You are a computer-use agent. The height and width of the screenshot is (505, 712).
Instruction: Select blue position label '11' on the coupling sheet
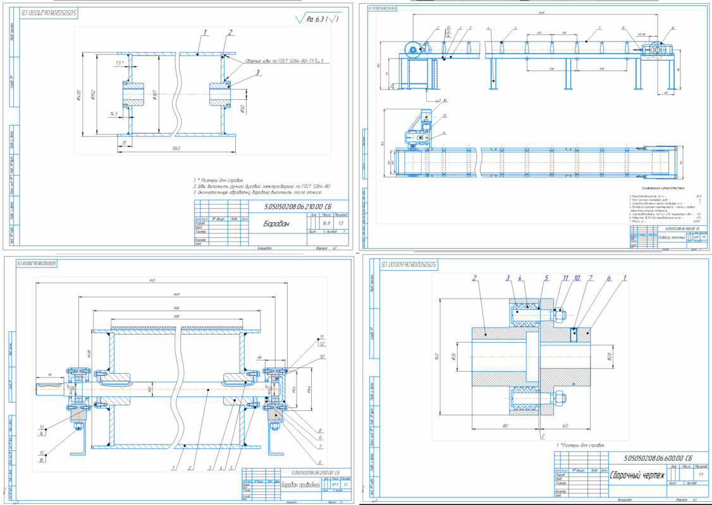565,278
